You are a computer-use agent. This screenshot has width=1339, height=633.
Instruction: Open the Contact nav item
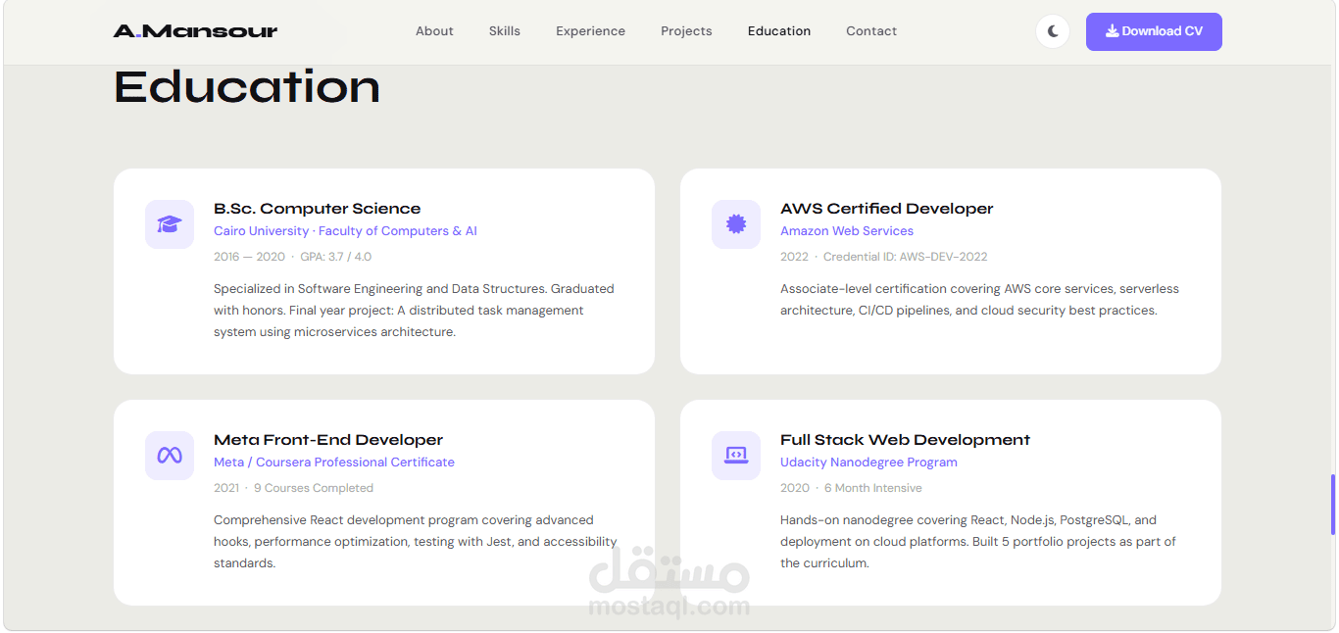point(871,31)
